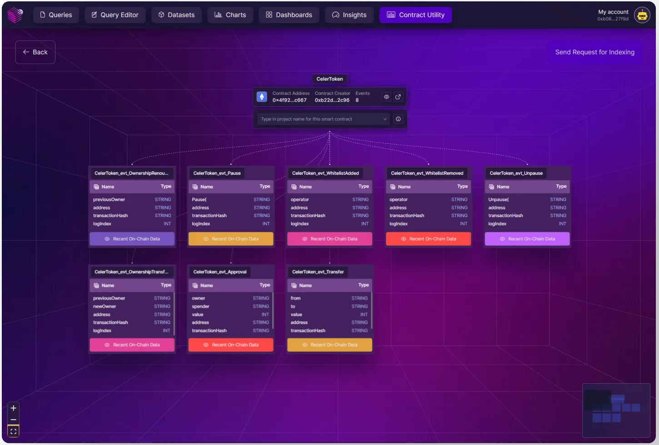The image size is (659, 445).
Task: View Recent On-Chain Data for WhitelistRemoved
Action: pos(428,239)
